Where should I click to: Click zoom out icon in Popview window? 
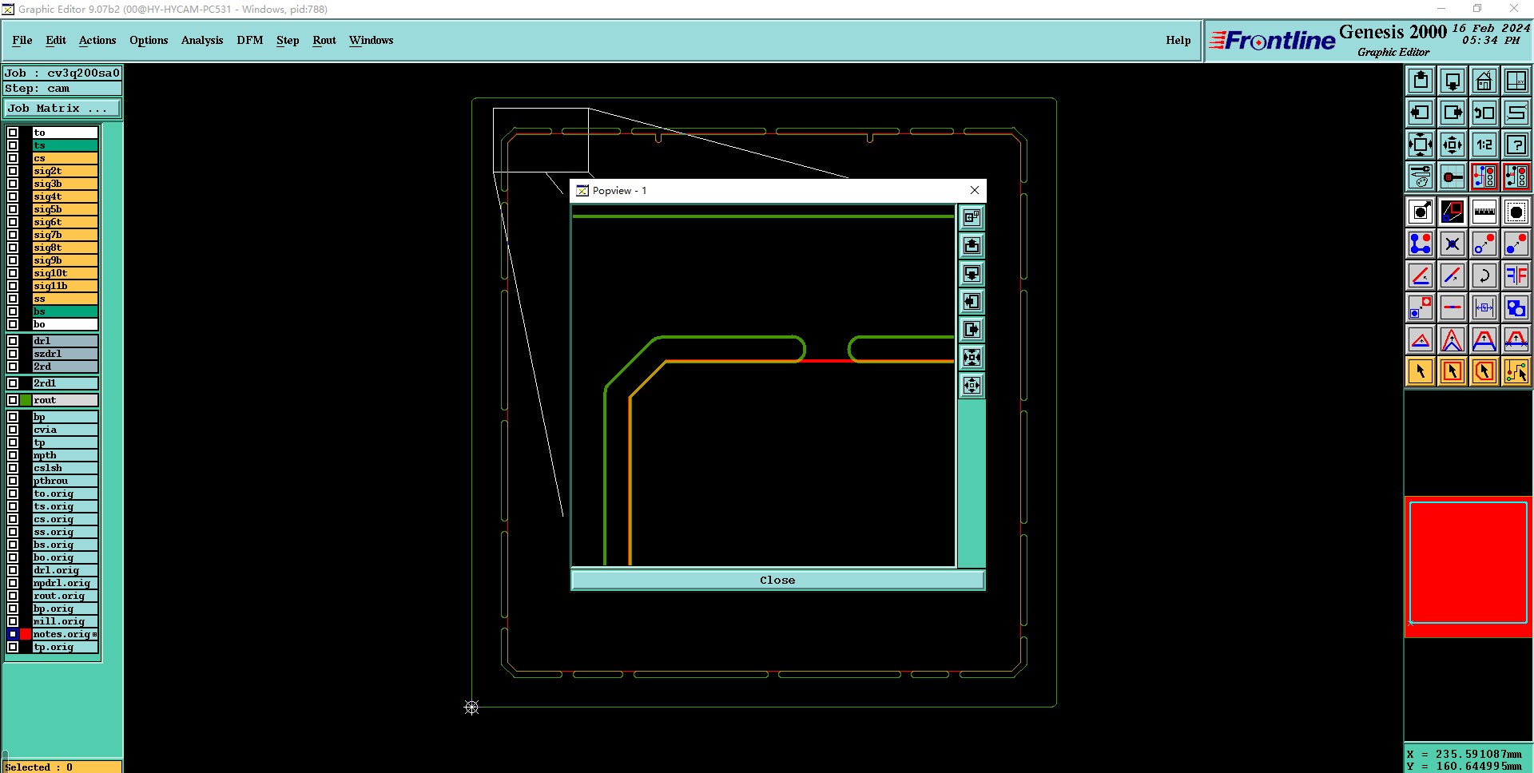[x=972, y=386]
